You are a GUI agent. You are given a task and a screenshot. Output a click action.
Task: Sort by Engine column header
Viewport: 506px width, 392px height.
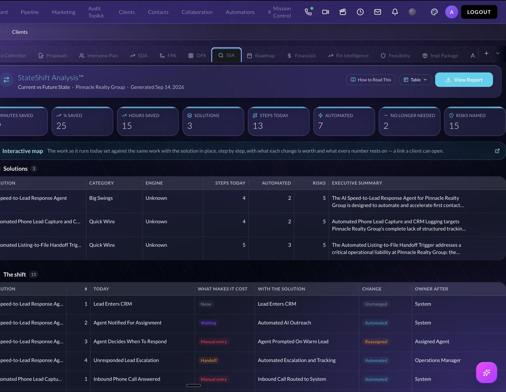[x=154, y=183]
